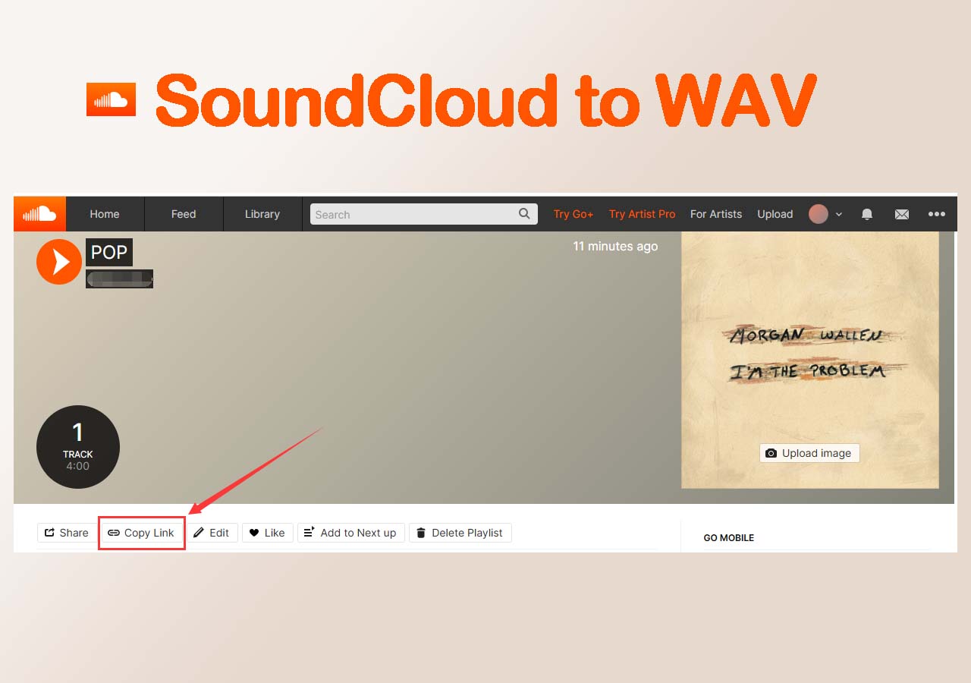Viewport: 971px width, 683px height.
Task: Click the Share button
Action: point(67,533)
